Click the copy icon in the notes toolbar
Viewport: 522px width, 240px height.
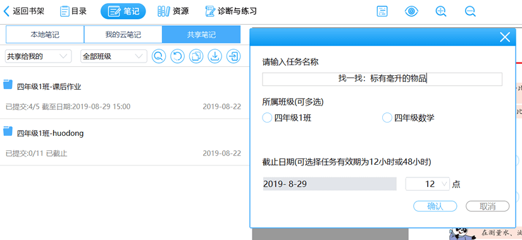(x=196, y=56)
